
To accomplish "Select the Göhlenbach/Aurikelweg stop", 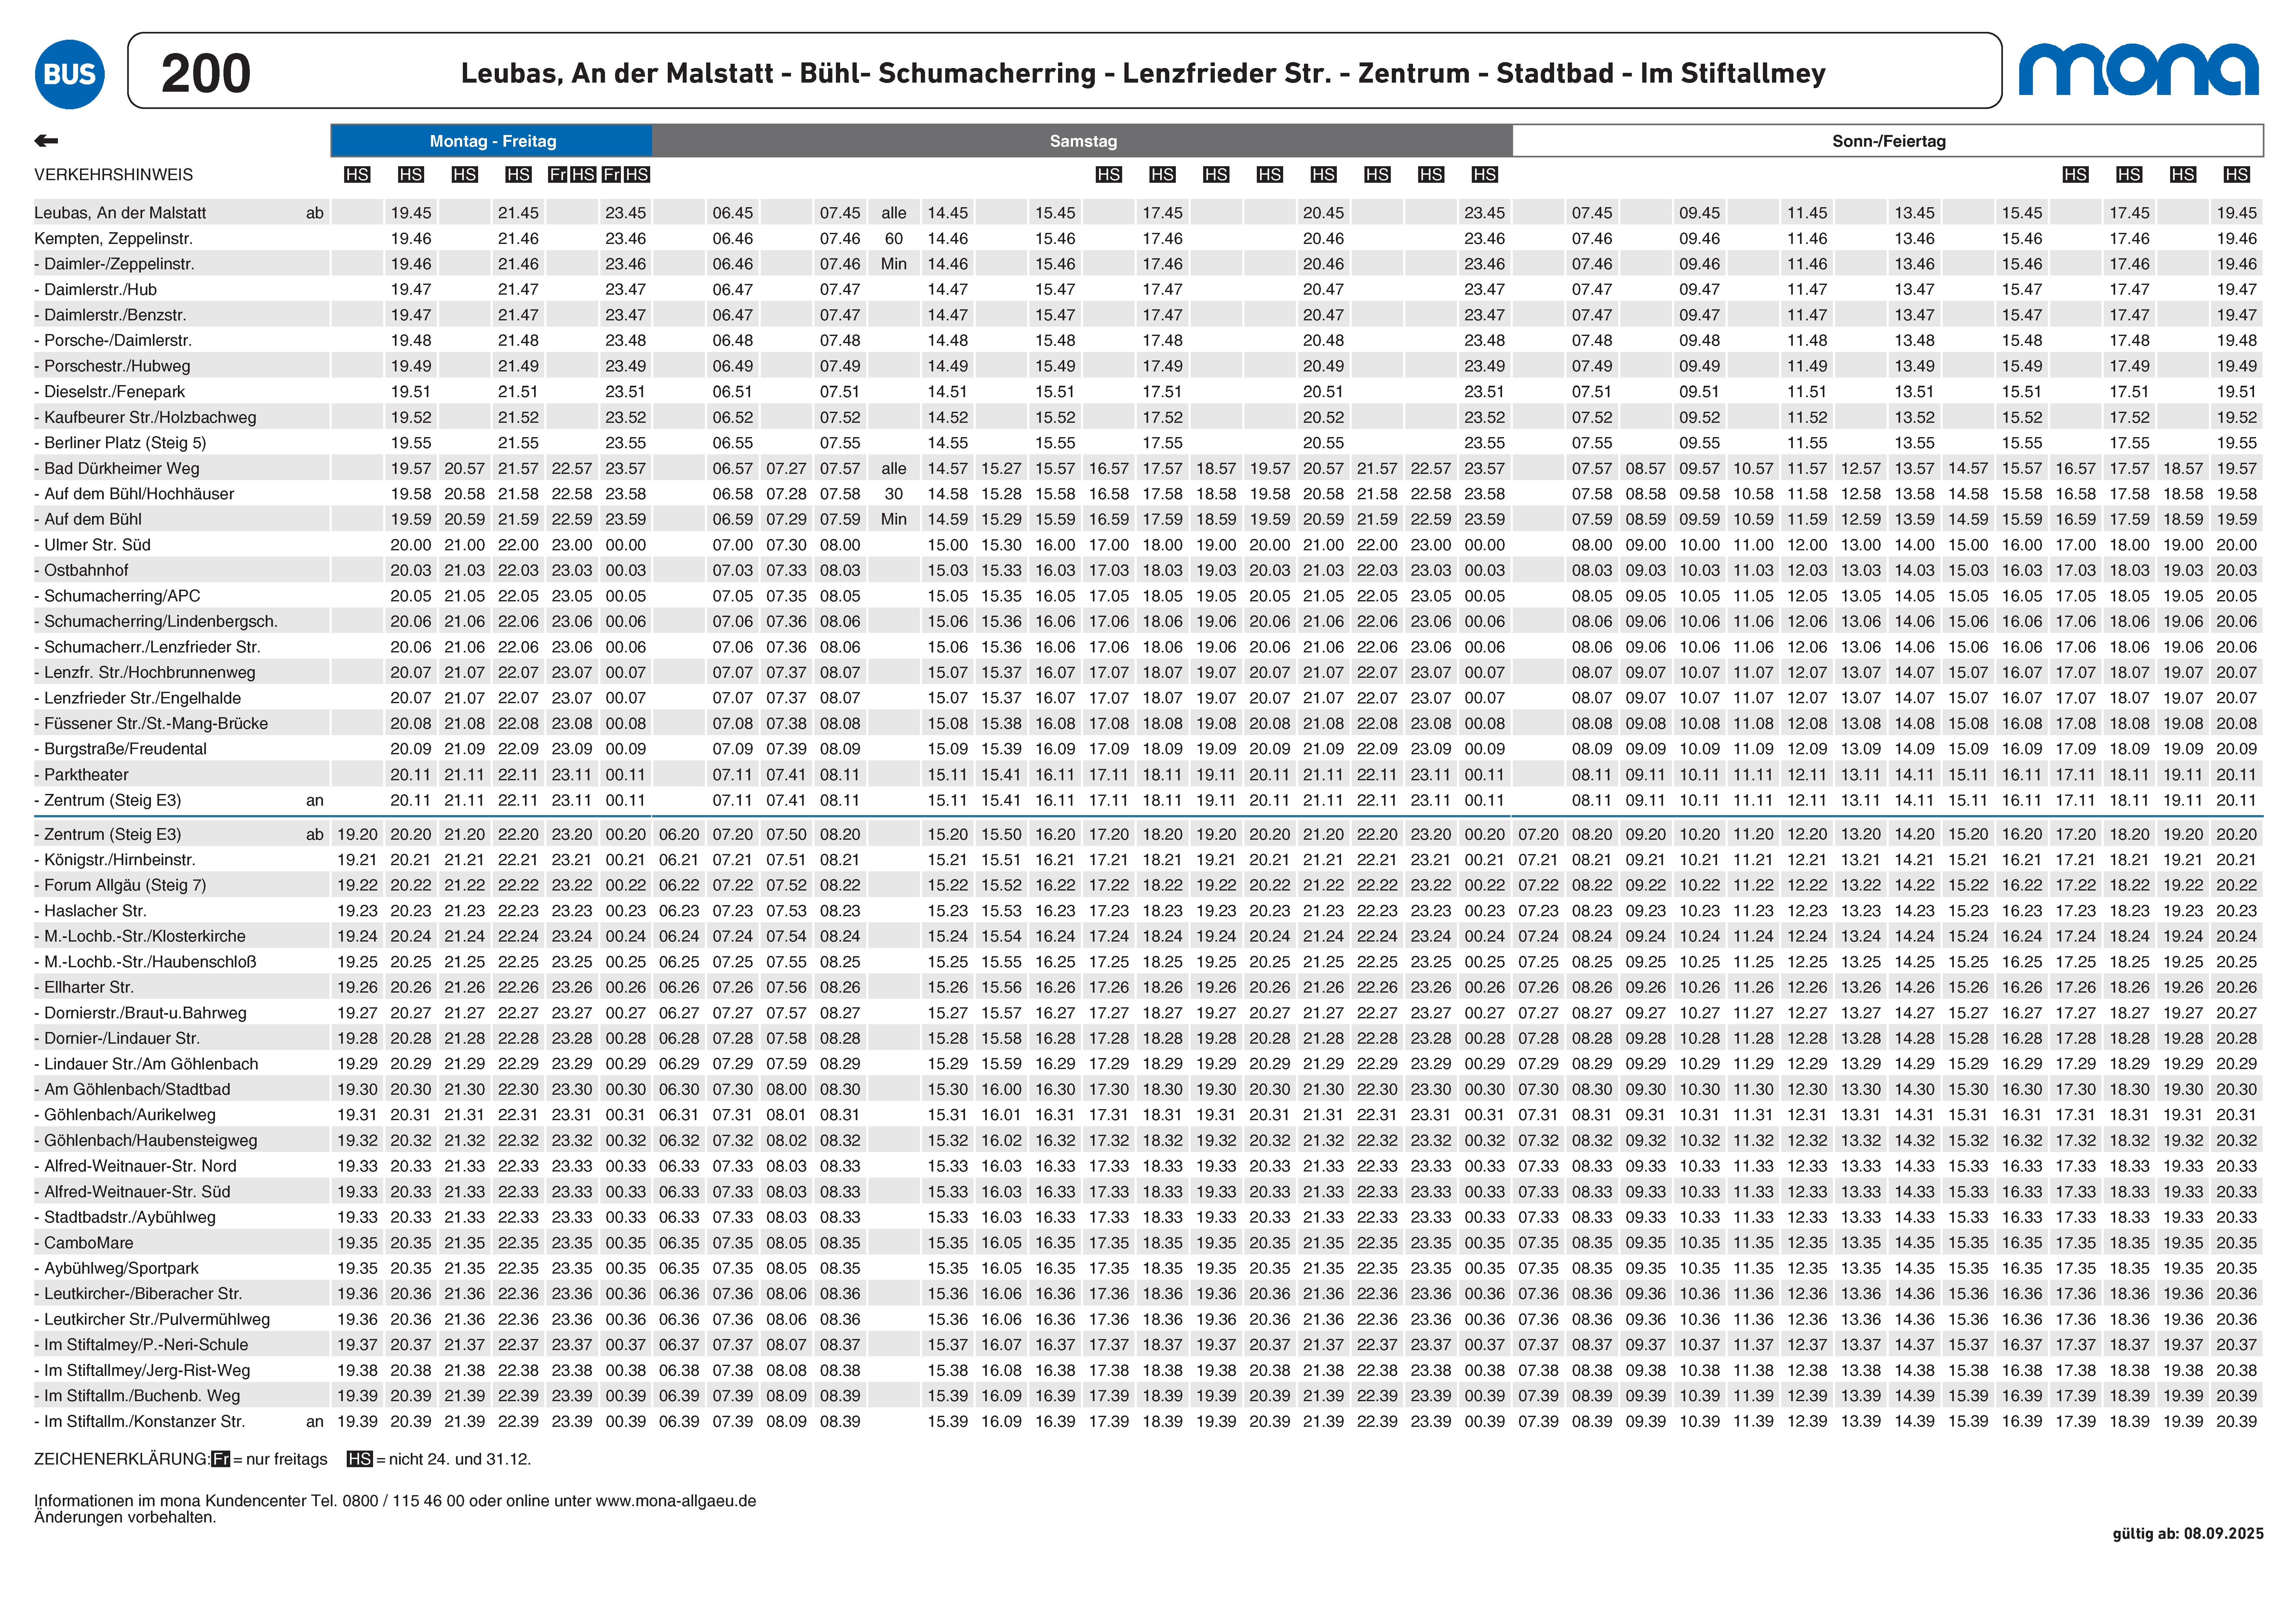I will pos(125,1115).
